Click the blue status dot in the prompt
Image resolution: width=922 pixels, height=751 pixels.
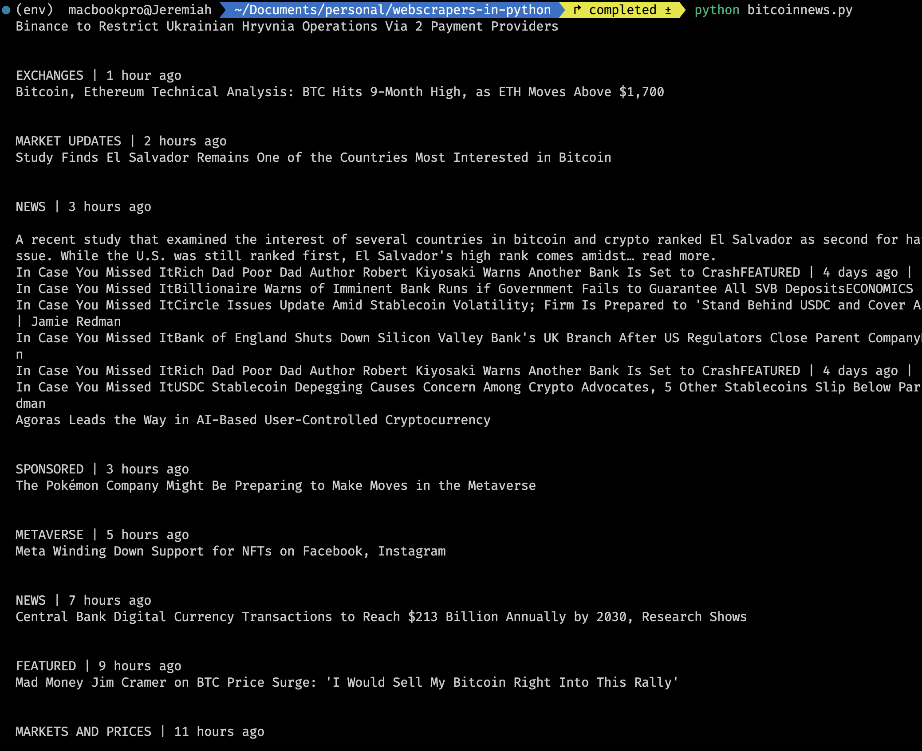[x=6, y=10]
